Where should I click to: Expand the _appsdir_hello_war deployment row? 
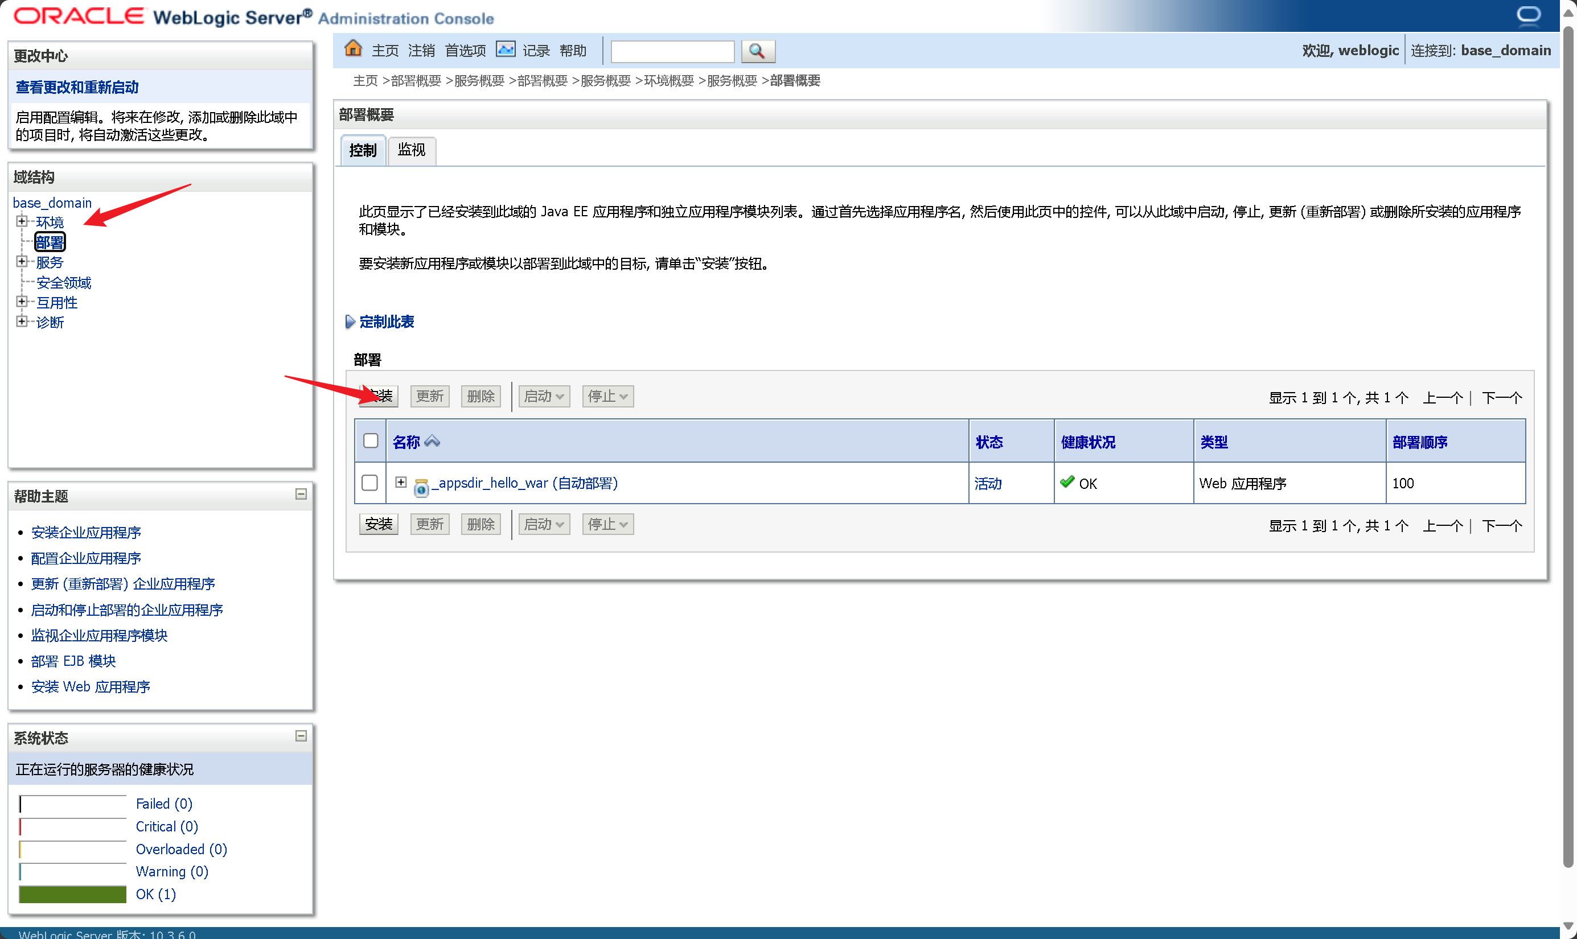click(401, 482)
